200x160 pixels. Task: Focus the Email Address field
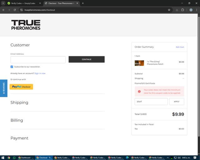[x=38, y=60]
